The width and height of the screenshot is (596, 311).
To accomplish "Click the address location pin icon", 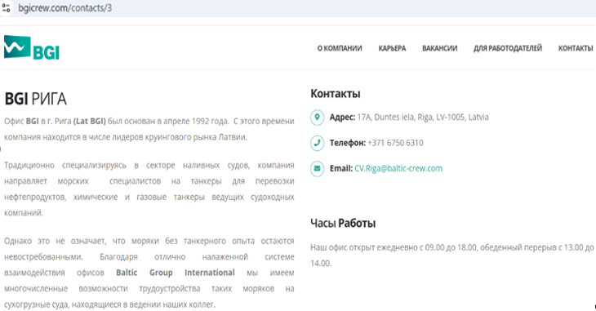I will [317, 117].
